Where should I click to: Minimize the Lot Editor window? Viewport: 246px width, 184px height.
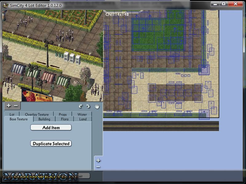[215, 4]
